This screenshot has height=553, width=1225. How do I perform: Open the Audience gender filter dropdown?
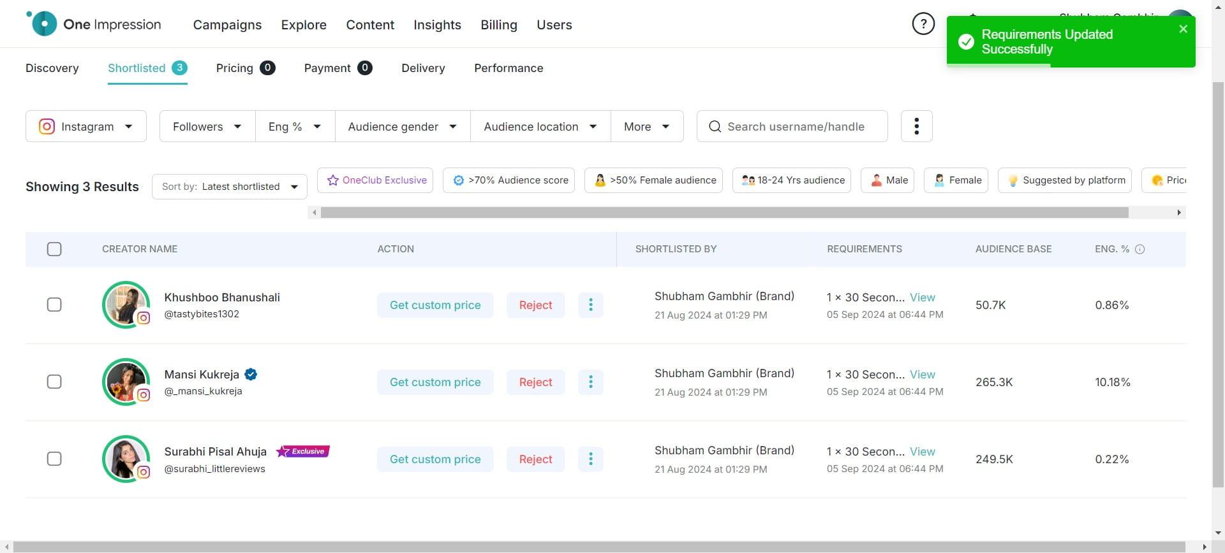pyautogui.click(x=402, y=126)
